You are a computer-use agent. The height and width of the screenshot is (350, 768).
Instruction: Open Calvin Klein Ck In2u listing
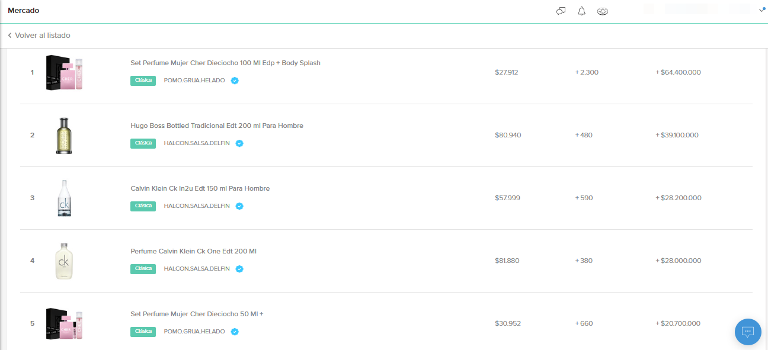[x=200, y=188]
